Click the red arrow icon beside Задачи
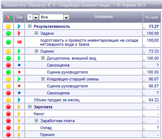Image resolution: width=162 pixels, height=139 pixels. tap(19, 33)
